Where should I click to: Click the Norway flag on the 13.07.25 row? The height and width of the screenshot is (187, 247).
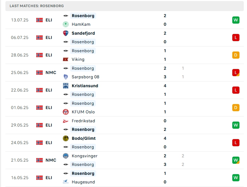click(39, 20)
